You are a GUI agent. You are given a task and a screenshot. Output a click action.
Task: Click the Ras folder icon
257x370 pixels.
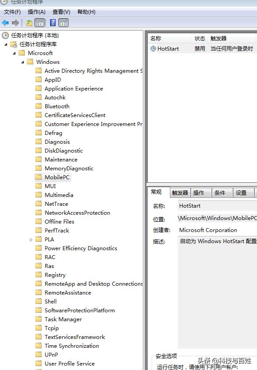pyautogui.click(x=38, y=266)
